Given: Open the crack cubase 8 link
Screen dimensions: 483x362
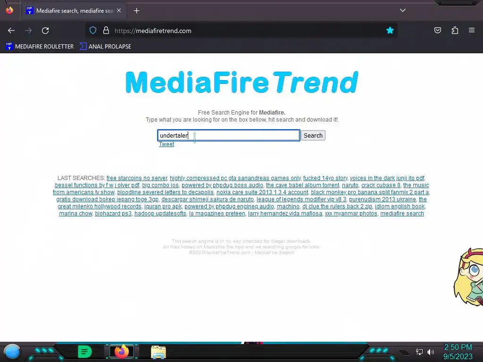Looking at the screenshot, I should (381, 185).
